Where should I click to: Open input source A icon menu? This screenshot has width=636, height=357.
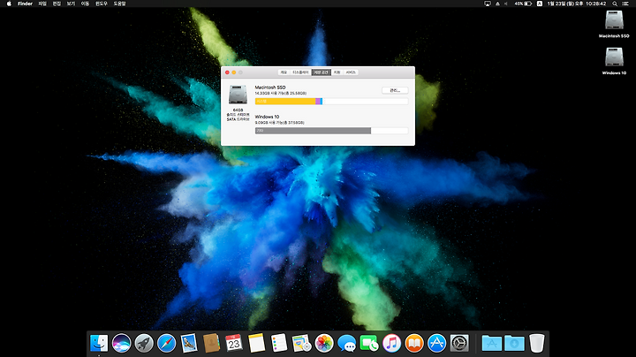pyautogui.click(x=540, y=4)
